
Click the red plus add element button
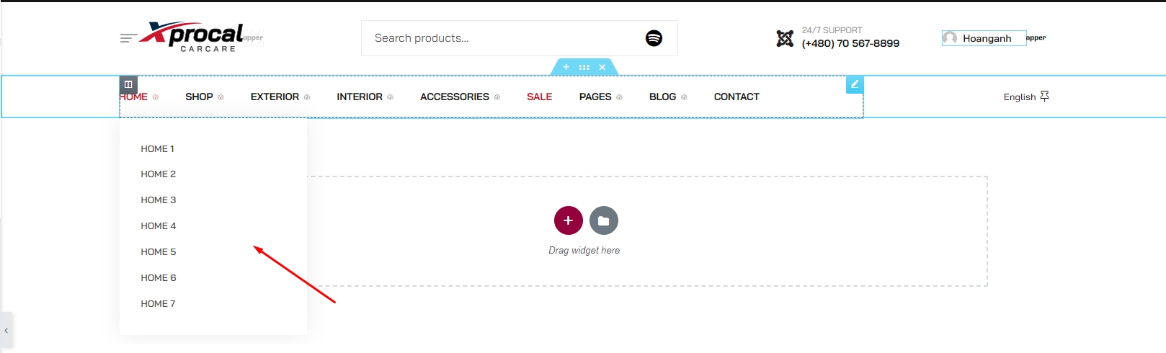click(568, 220)
